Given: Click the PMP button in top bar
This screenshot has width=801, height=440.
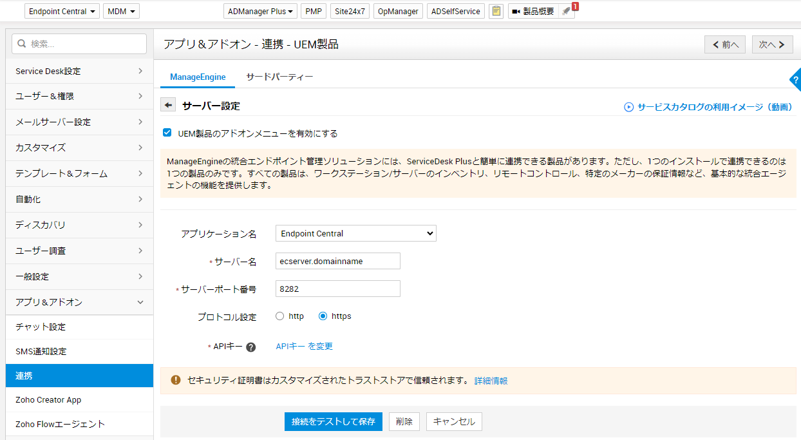Looking at the screenshot, I should (x=314, y=12).
